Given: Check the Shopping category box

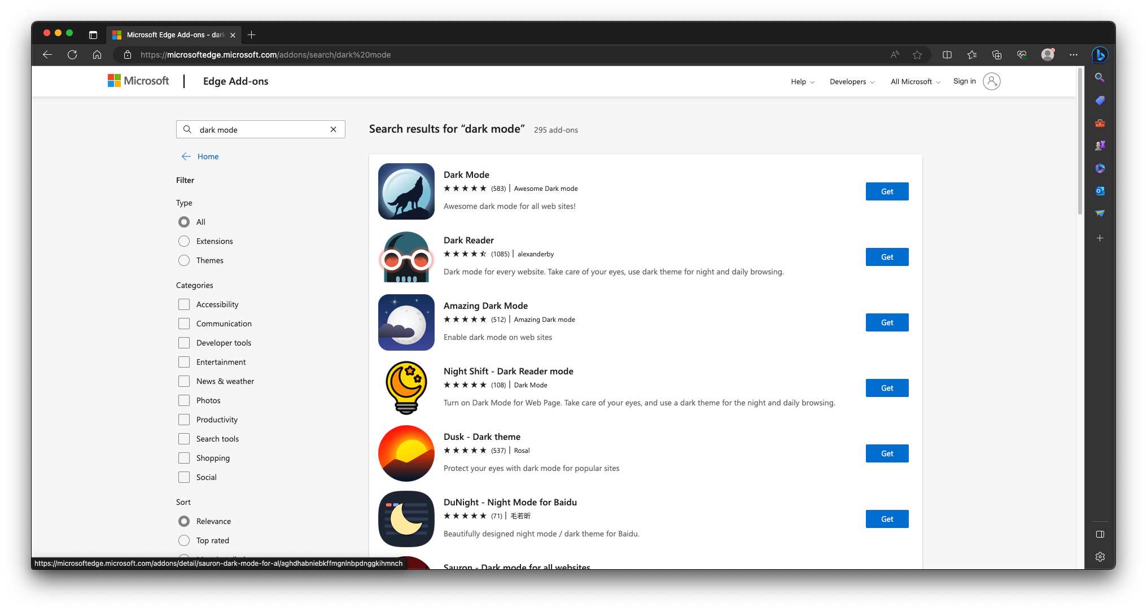Looking at the screenshot, I should coord(184,458).
